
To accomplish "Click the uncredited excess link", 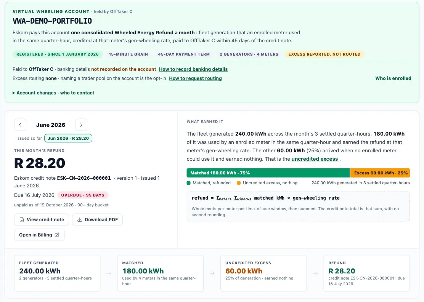I will point(315,159).
